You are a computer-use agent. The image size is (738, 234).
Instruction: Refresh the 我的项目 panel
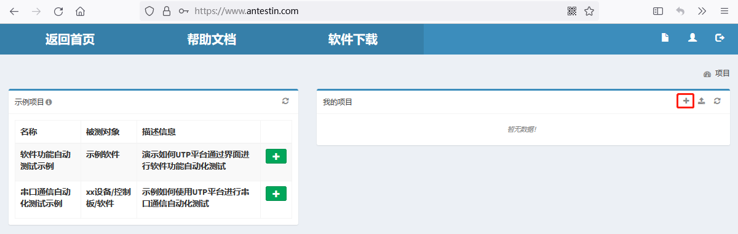717,100
